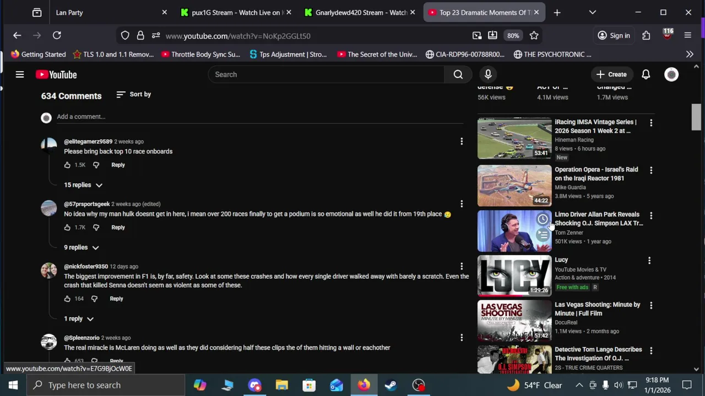Viewport: 705px width, 396px height.
Task: Expand 1 reply under @nickfoster9350 comment
Action: tap(79, 319)
